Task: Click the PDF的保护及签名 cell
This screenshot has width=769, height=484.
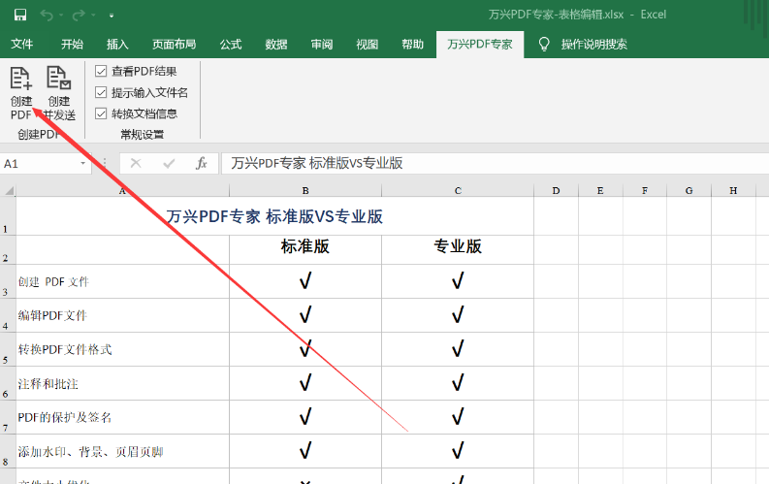Action: pos(122,417)
